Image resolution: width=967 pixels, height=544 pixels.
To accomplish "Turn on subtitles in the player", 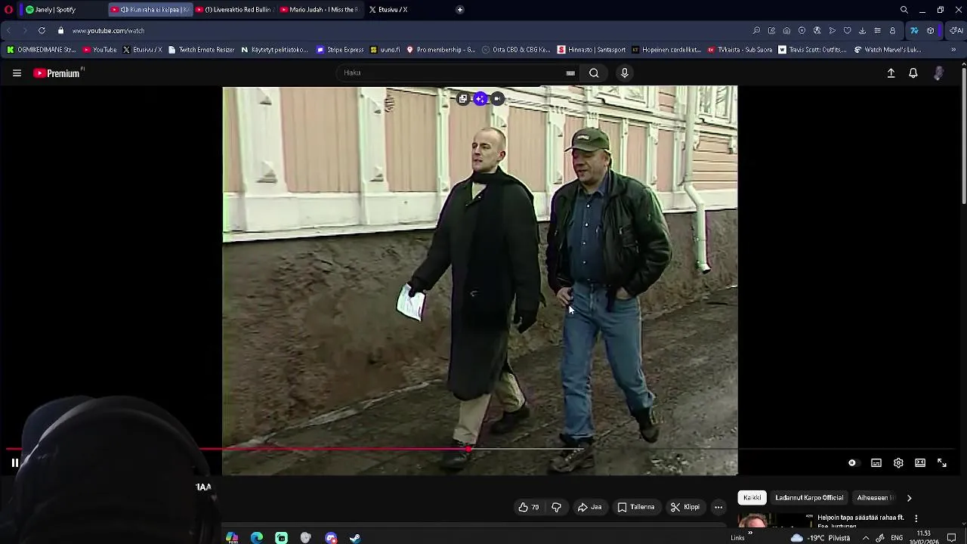I will (876, 463).
